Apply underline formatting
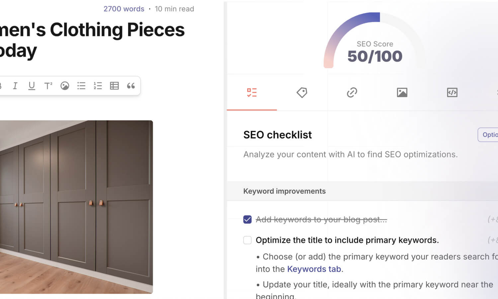The height and width of the screenshot is (299, 498). pyautogui.click(x=32, y=86)
